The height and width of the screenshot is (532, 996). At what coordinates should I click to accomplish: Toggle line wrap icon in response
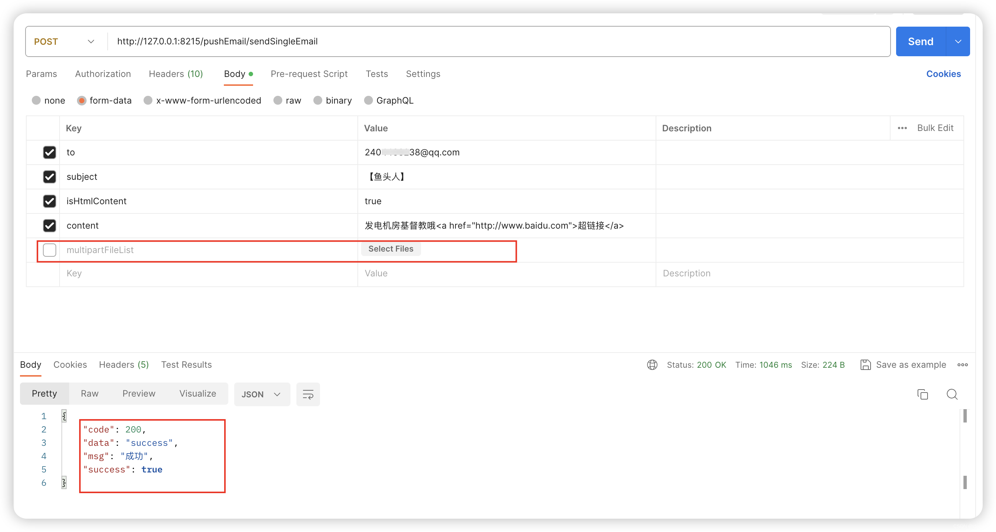(308, 394)
